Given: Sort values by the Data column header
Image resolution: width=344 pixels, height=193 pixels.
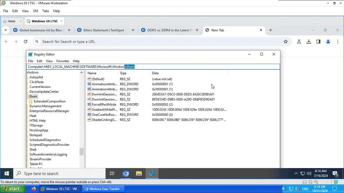Looking at the screenshot, I should (189, 73).
